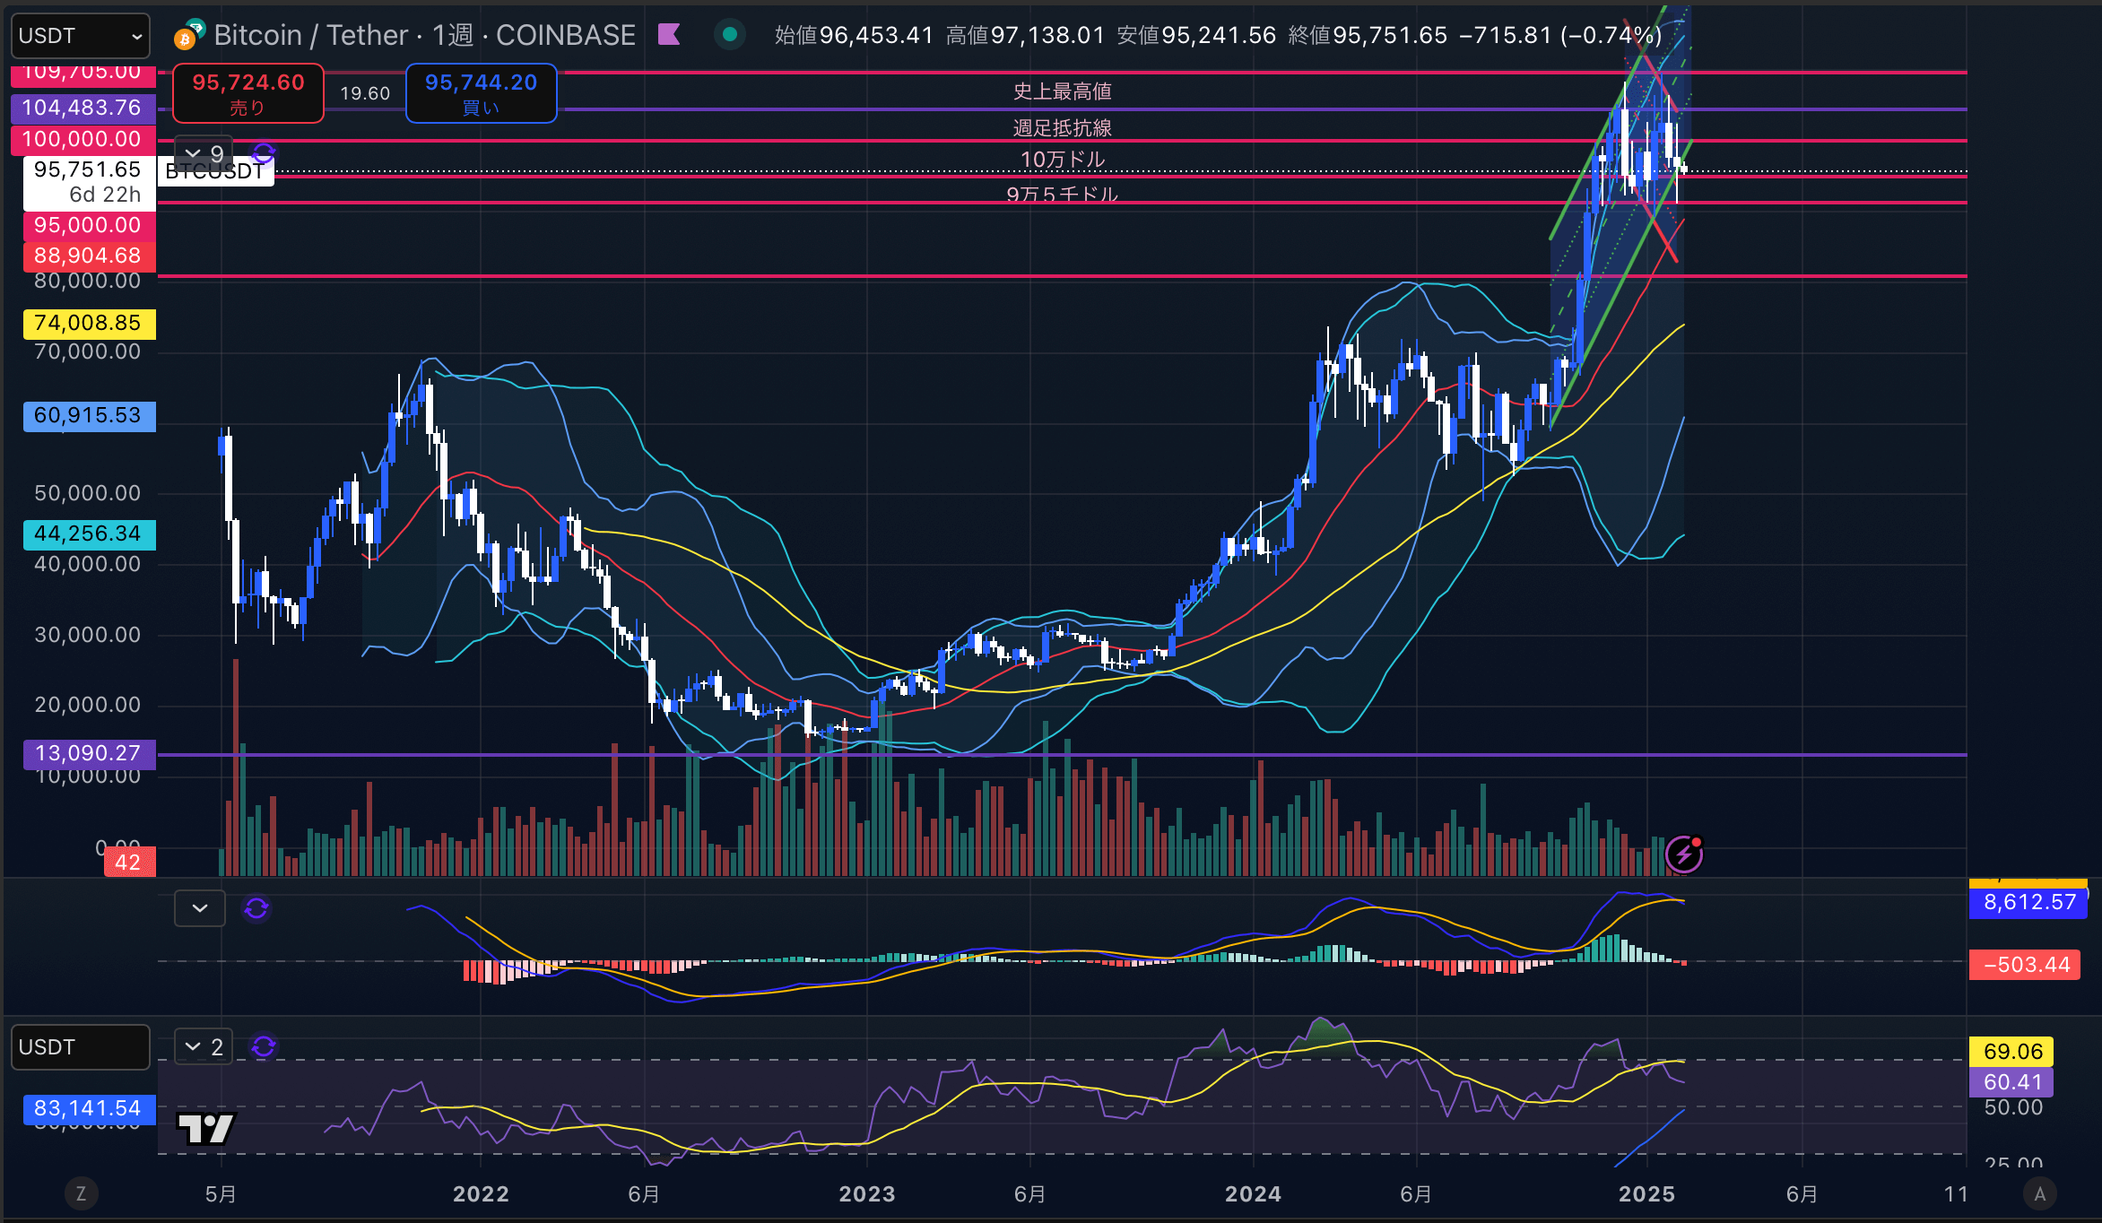Viewport: 2102px width, 1223px height.
Task: Click the red sell button 95,724.60
Action: click(248, 93)
